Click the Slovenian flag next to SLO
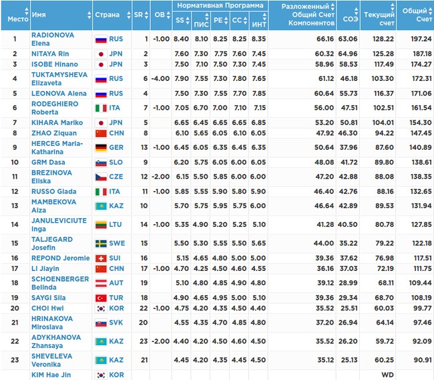Screen dimensions: 434x380 pos(100,162)
